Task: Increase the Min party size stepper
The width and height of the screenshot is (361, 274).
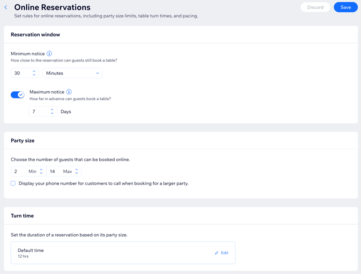Action: (41, 170)
